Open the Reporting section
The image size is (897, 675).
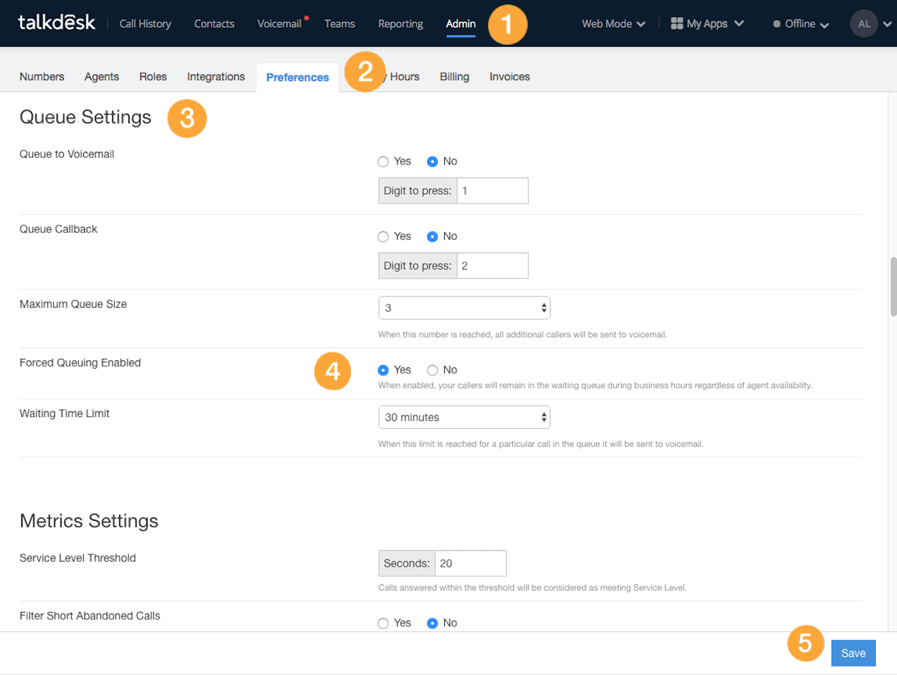(401, 23)
